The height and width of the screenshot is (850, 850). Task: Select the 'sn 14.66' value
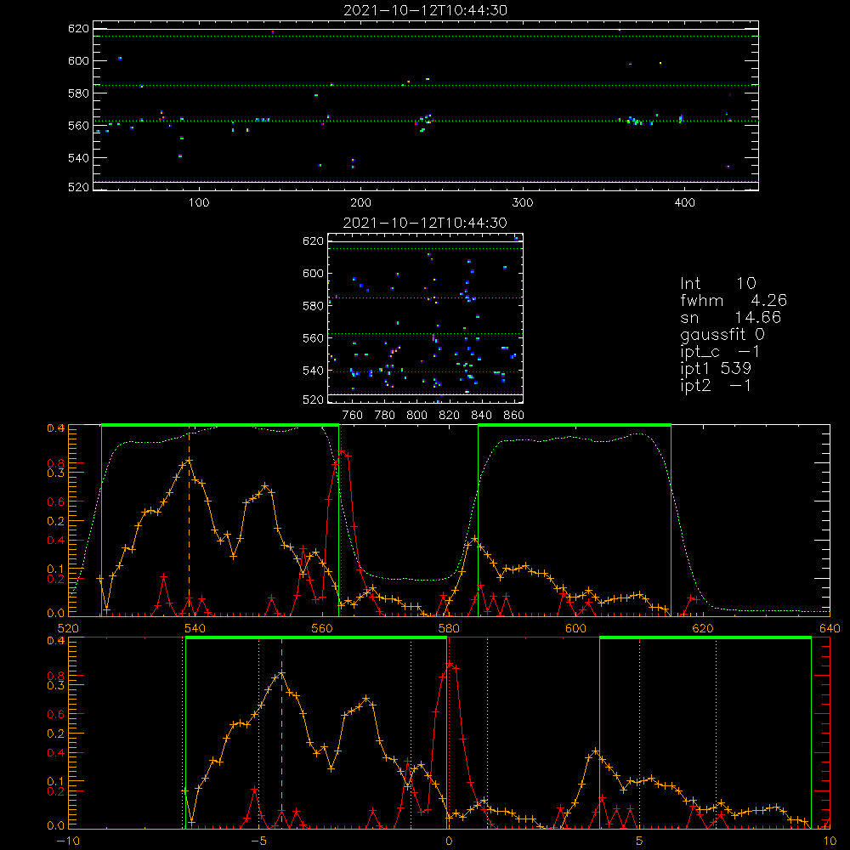click(x=730, y=317)
